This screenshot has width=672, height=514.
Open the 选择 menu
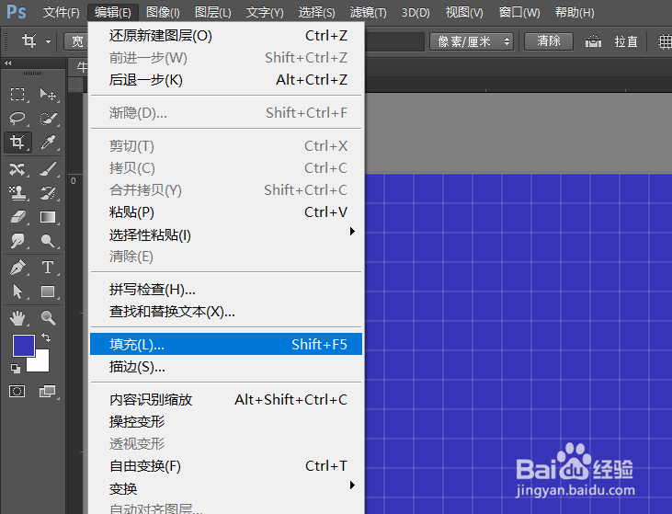[317, 13]
